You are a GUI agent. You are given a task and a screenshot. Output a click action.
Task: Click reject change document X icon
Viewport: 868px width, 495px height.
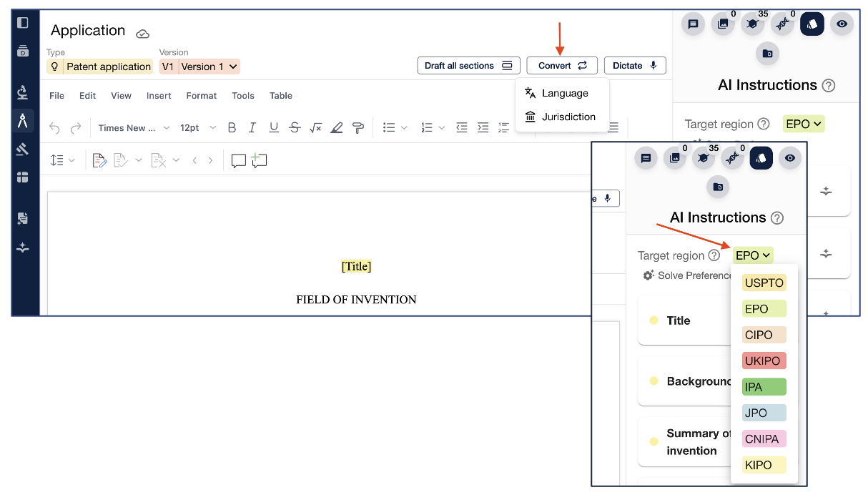159,160
